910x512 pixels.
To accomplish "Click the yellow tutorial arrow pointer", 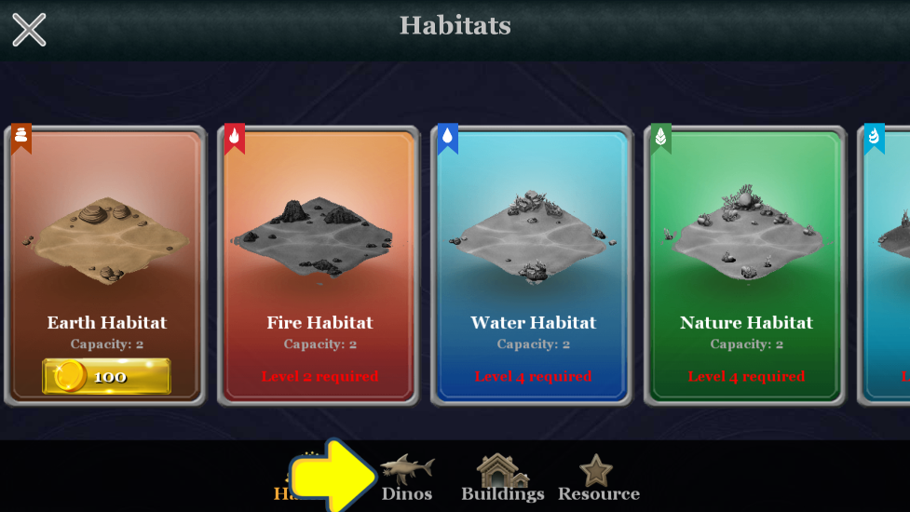I will click(x=332, y=477).
